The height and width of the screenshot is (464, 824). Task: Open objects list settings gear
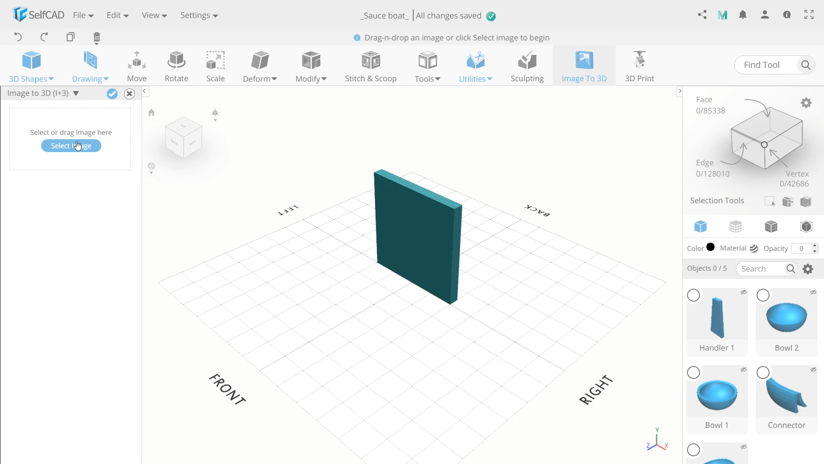pos(808,269)
